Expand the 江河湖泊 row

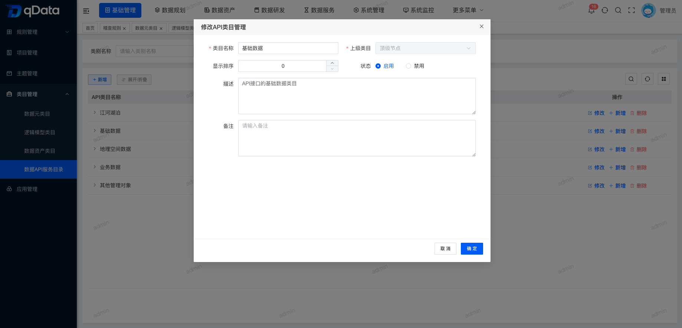tap(95, 112)
